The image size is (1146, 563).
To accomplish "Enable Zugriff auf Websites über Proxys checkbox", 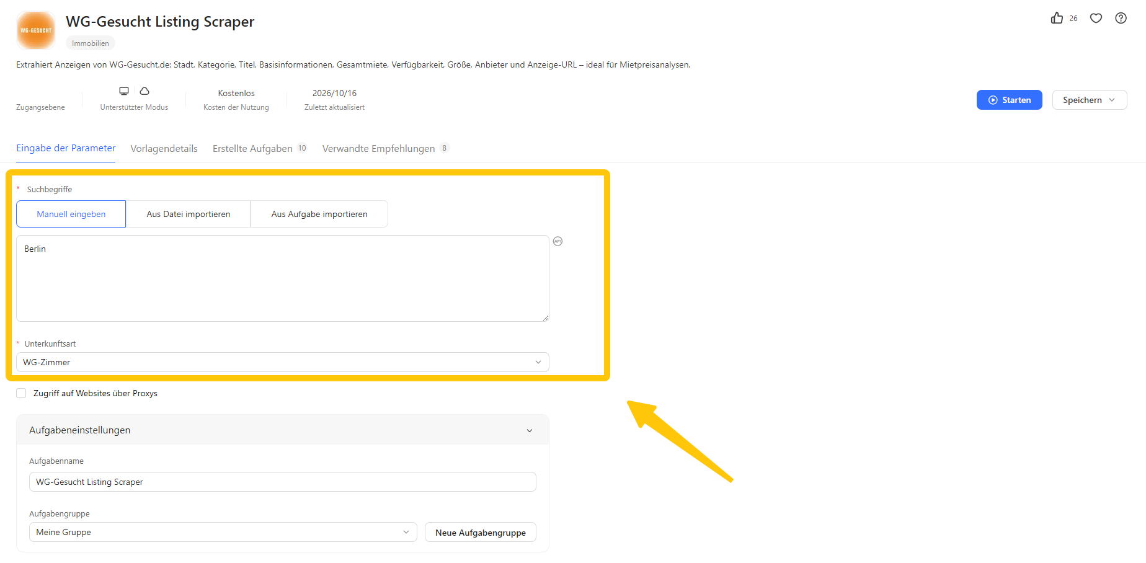I will 21,393.
